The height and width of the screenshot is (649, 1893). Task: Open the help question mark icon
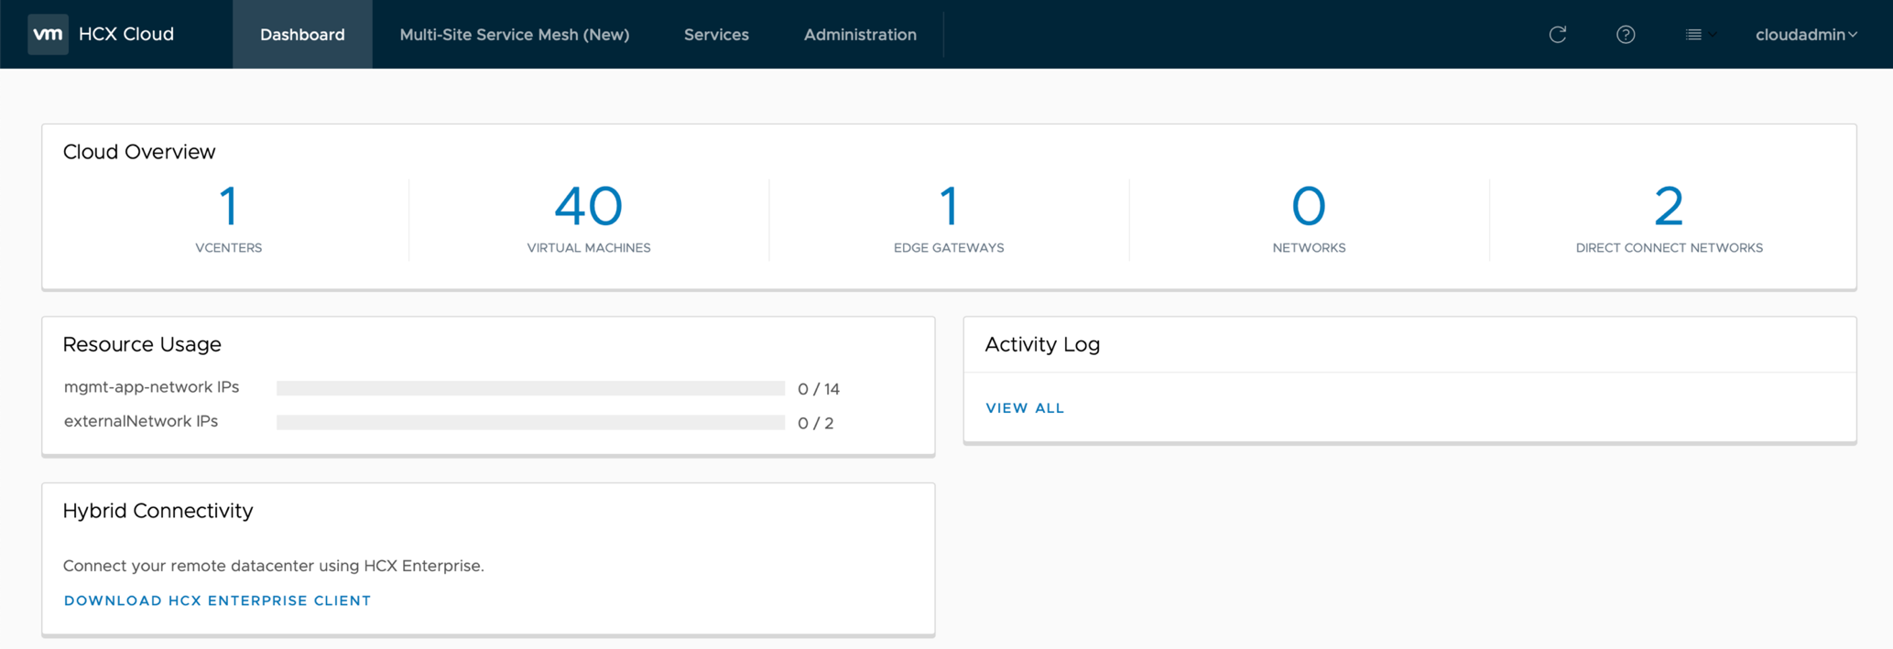(x=1626, y=35)
